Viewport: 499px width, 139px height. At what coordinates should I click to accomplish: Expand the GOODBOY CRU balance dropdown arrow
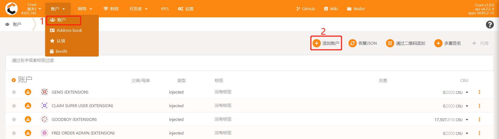467,120
